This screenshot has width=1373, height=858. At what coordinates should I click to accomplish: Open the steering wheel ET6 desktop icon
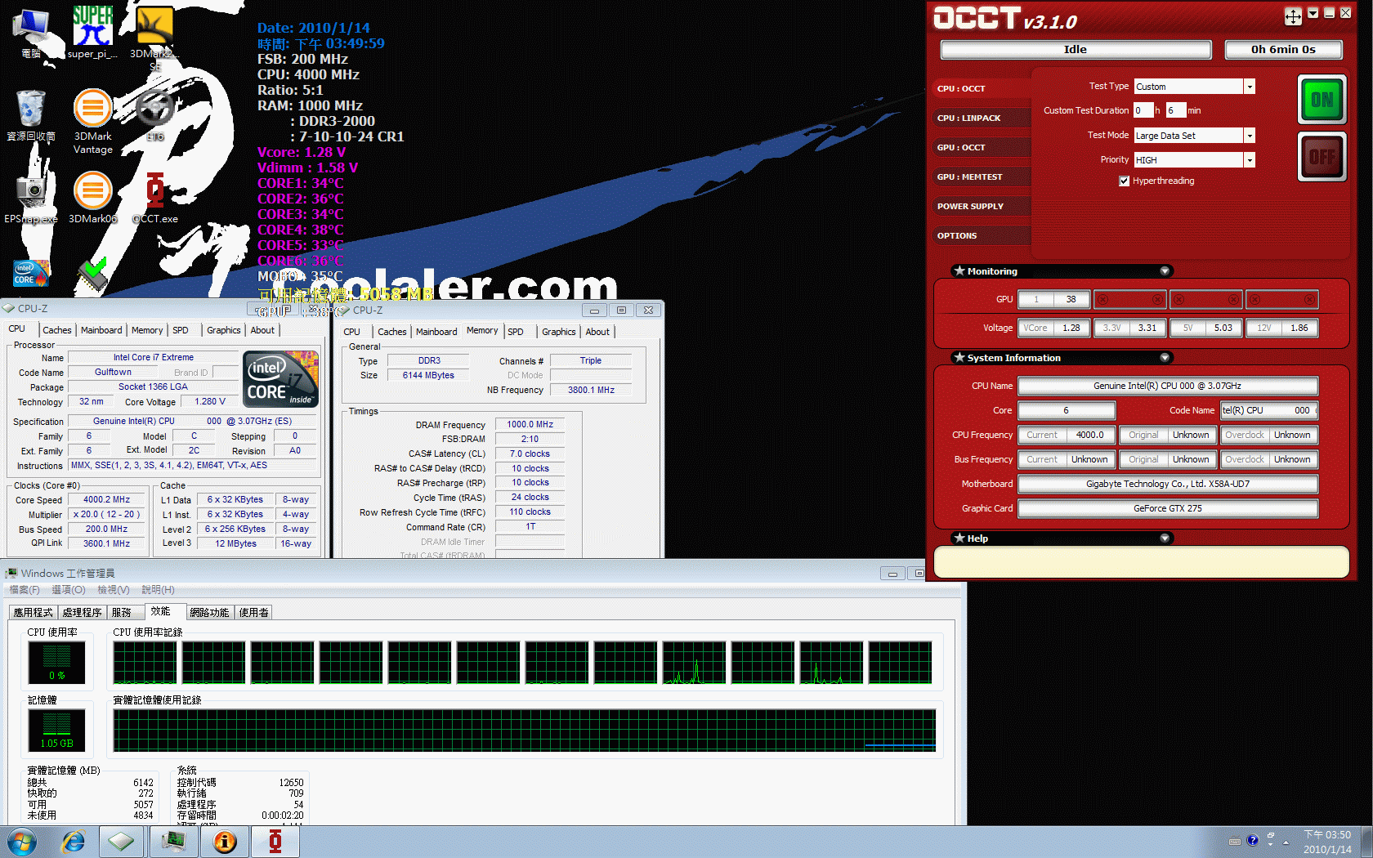tap(155, 114)
